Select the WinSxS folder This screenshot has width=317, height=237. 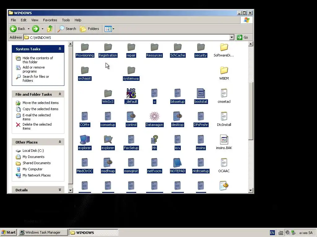tap(108, 97)
